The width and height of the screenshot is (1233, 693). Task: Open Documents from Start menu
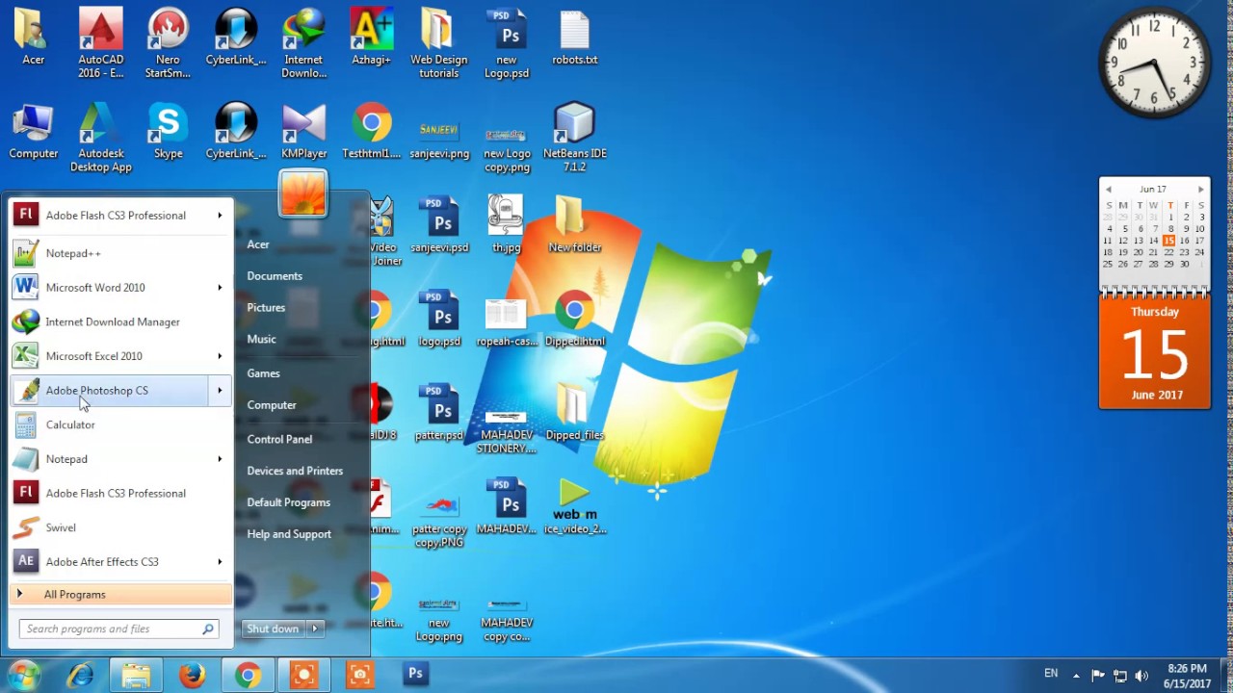pyautogui.click(x=275, y=276)
